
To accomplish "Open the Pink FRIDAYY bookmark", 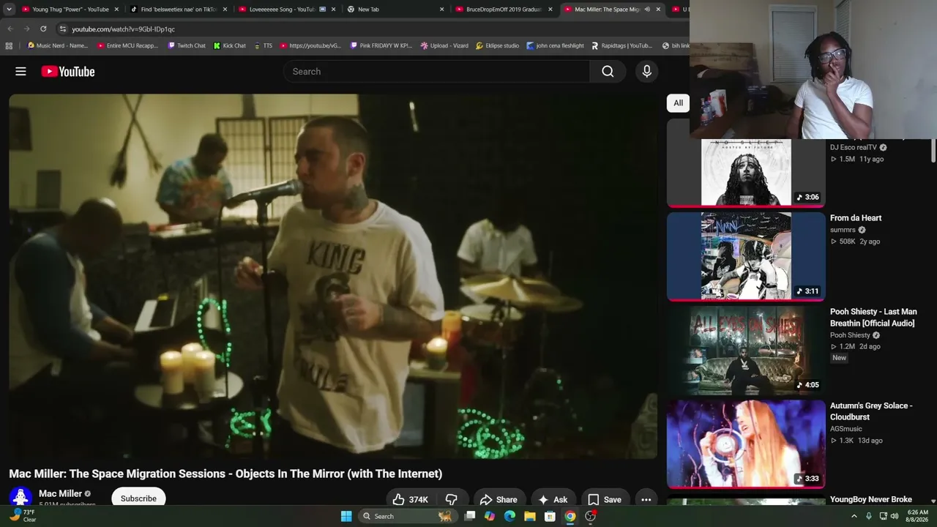I will [381, 45].
